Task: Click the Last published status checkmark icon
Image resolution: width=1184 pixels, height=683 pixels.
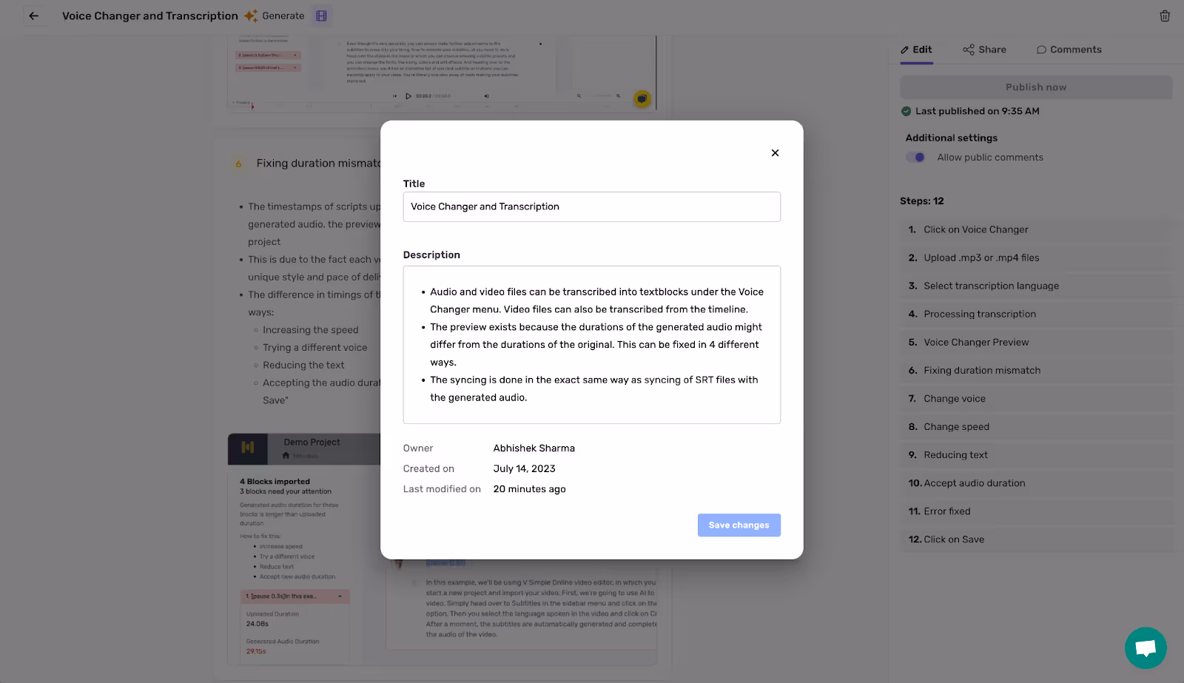Action: [906, 111]
